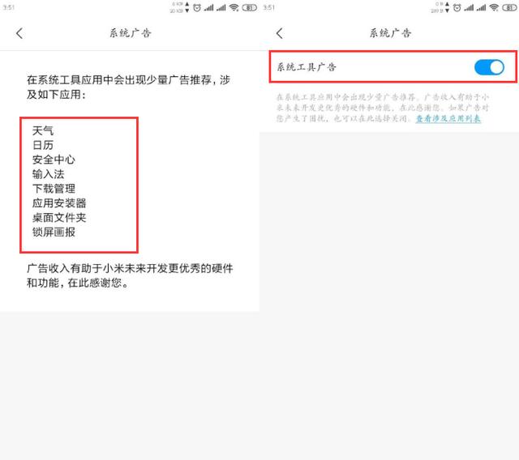Viewport: 519px width, 460px height.
Task: Tap the 天气 list entry
Action: 43,130
